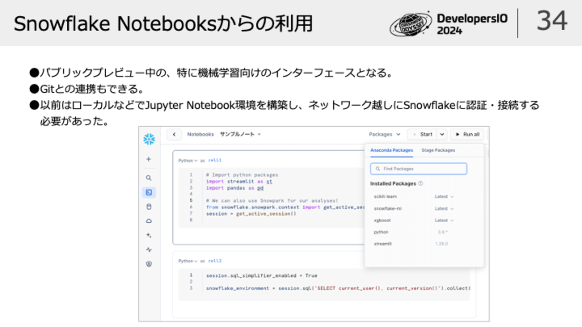Switch to the Anaconda Packages tab

(392, 150)
